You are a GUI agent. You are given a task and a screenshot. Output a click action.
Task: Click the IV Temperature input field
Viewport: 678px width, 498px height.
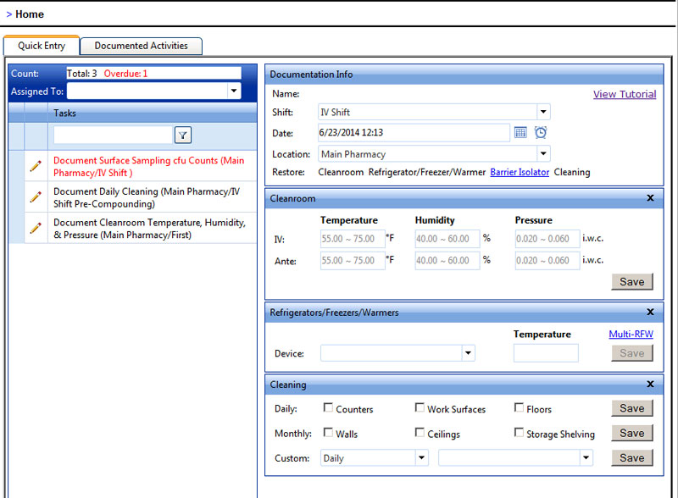(352, 239)
